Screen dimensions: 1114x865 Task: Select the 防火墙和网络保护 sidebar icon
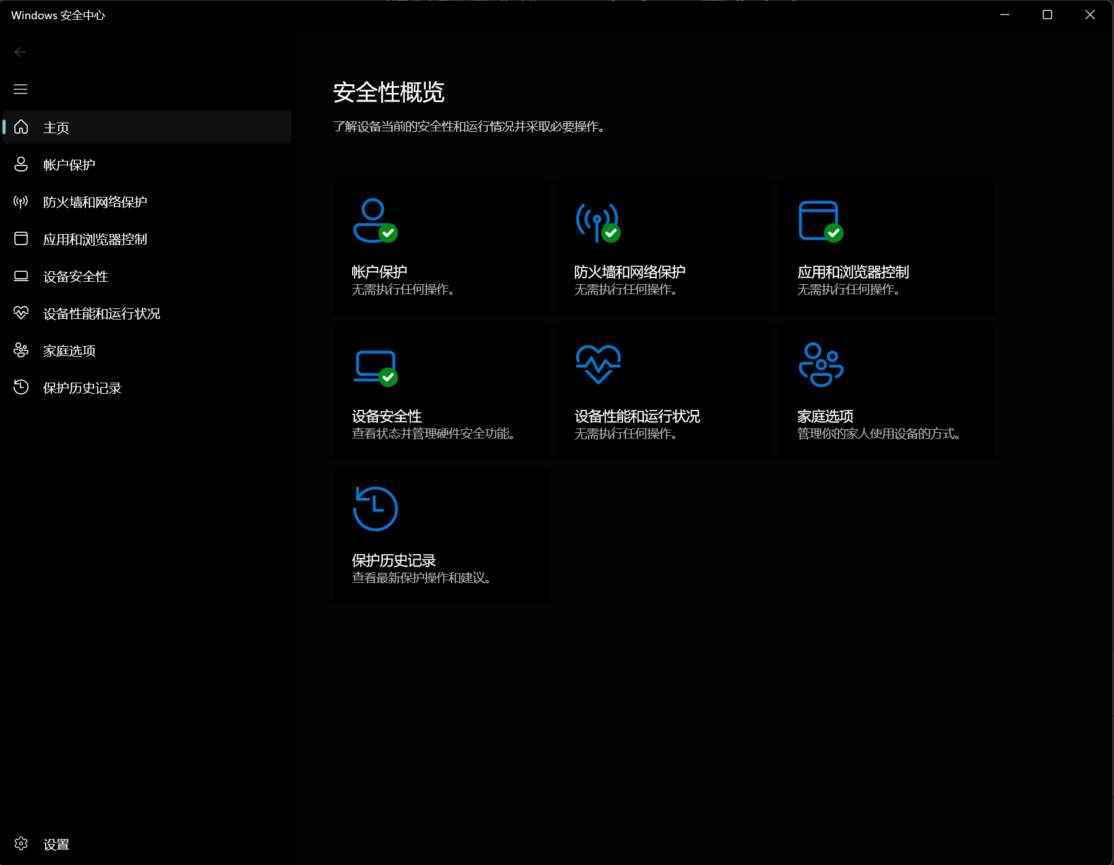[x=21, y=201]
